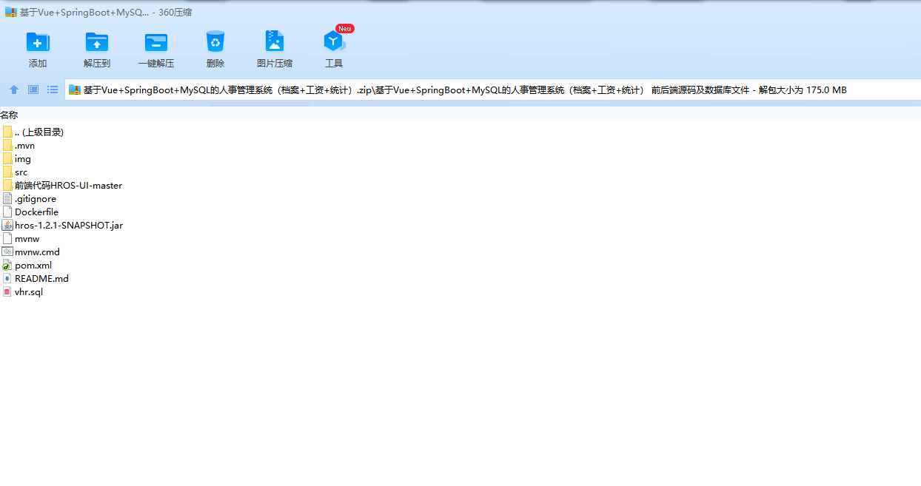Click the archive path address field
This screenshot has height=486, width=921.
[x=492, y=90]
